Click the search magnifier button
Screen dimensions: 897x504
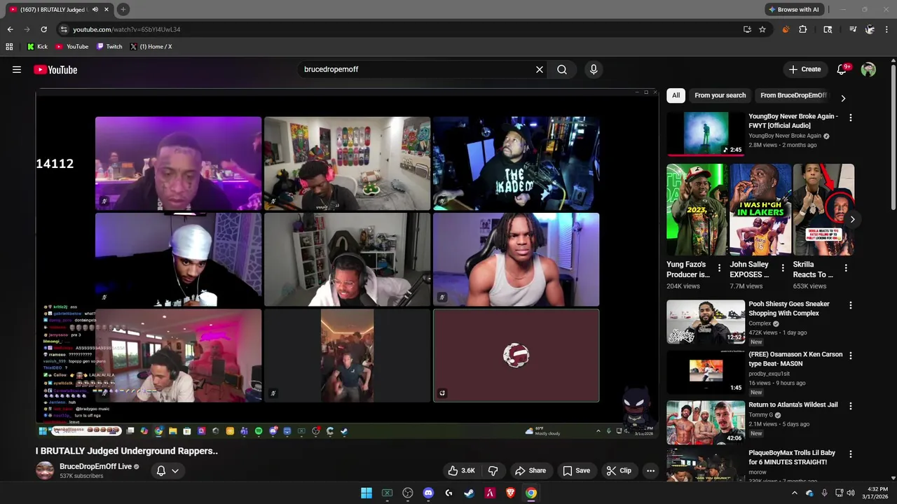point(562,69)
